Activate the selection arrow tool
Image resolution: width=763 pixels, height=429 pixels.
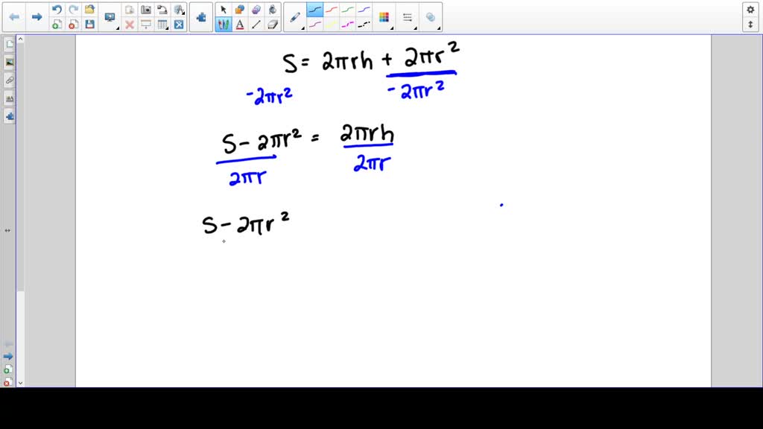[x=222, y=10]
